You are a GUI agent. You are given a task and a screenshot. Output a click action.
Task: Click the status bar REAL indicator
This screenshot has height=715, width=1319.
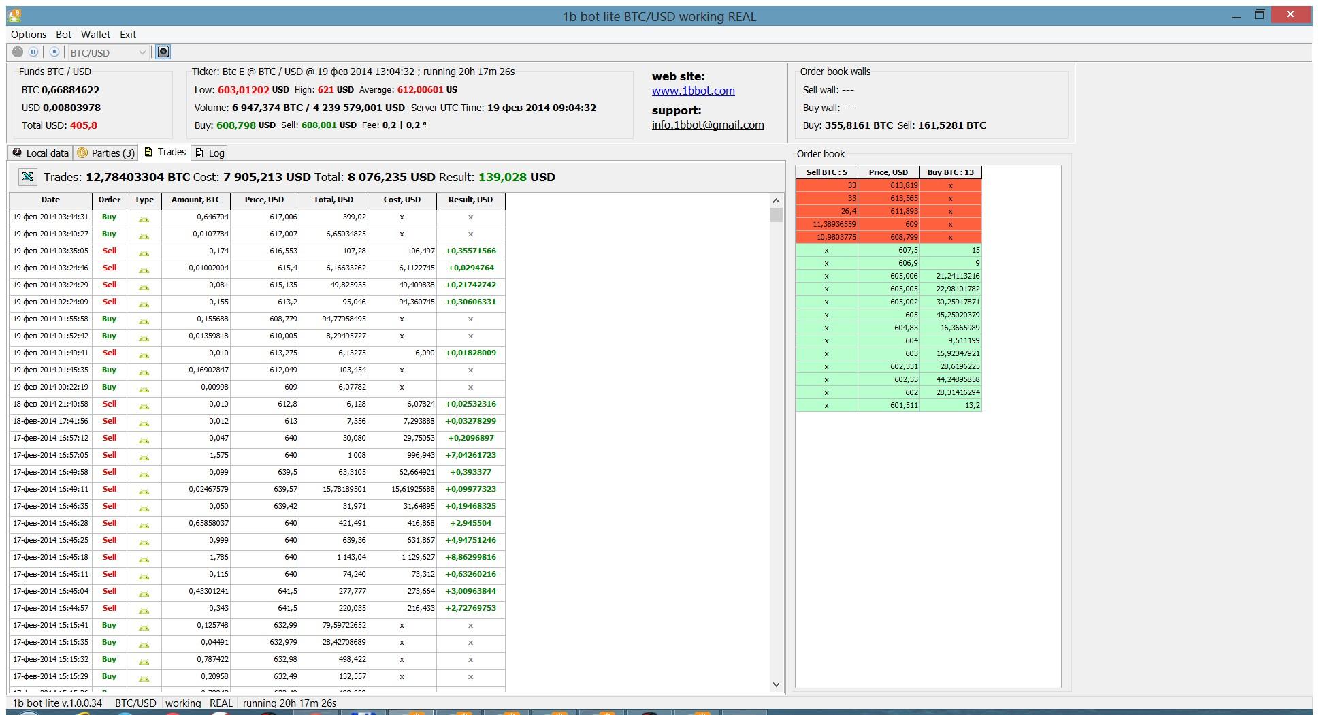click(x=221, y=703)
